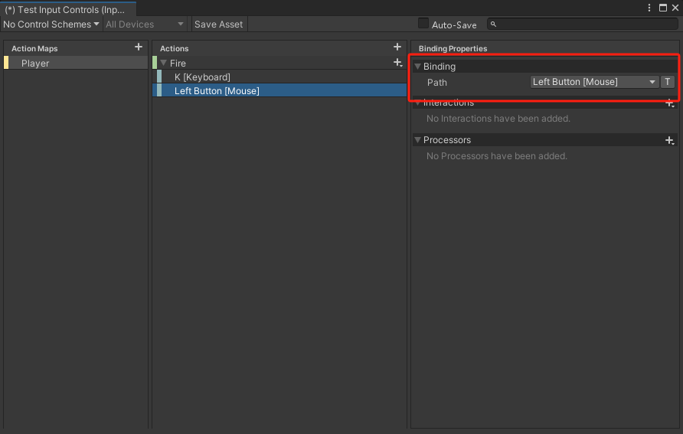The height and width of the screenshot is (434, 683).
Task: Click the Actions header label
Action: click(175, 49)
